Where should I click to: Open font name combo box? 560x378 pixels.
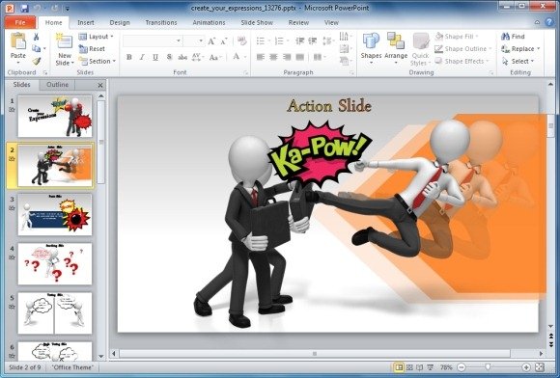click(153, 41)
